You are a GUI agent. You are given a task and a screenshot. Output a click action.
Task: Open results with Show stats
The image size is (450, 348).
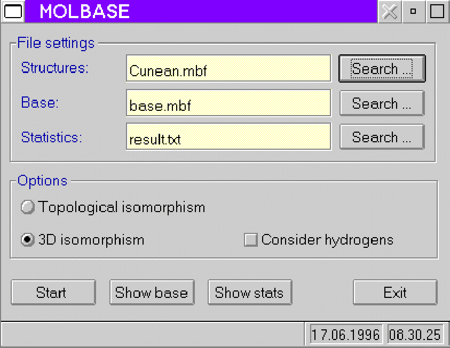tap(249, 293)
